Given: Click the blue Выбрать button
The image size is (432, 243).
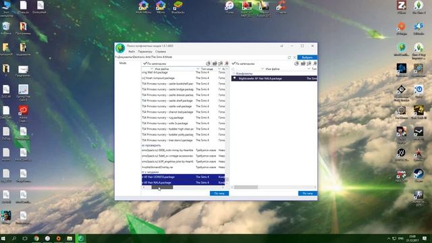Looking at the screenshot, I should pos(307,57).
